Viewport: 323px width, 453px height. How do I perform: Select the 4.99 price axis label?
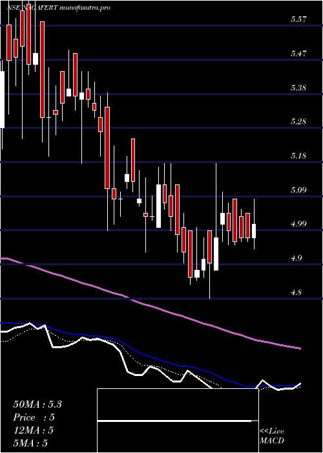tap(298, 224)
